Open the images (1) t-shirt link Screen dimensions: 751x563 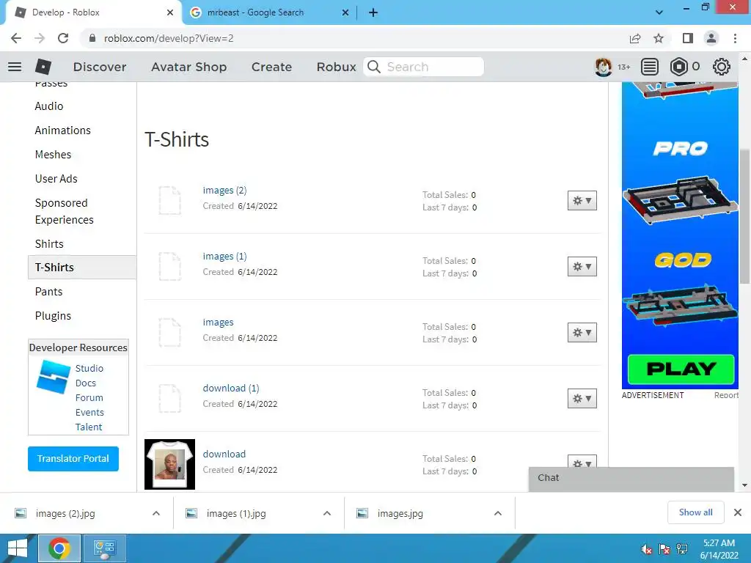pyautogui.click(x=224, y=256)
